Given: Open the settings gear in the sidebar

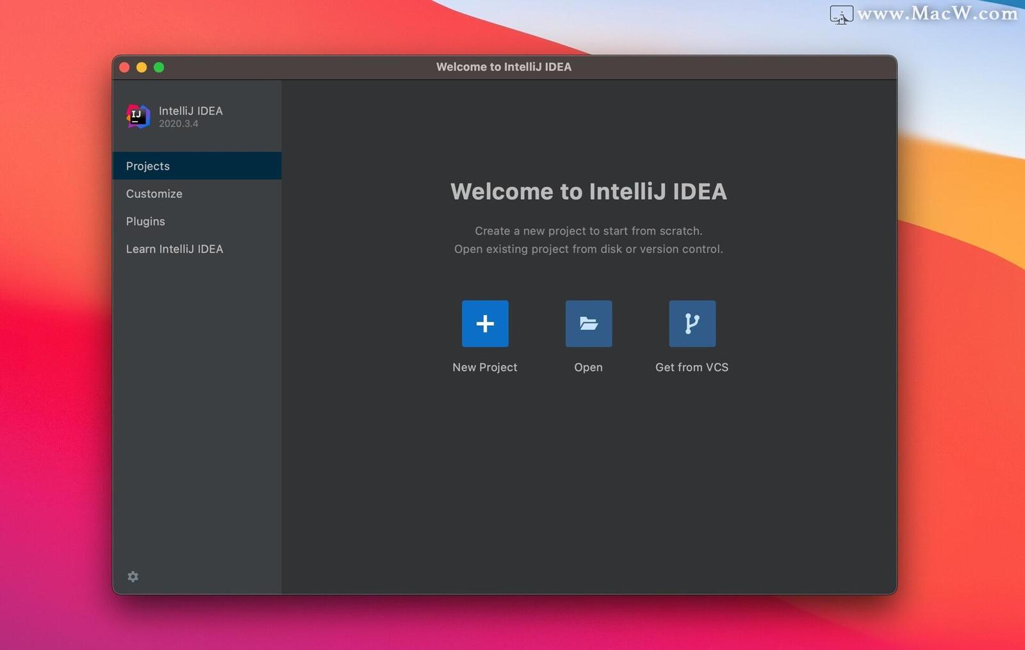Looking at the screenshot, I should tap(133, 576).
